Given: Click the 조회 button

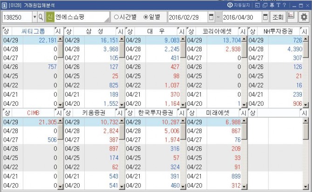Looking at the screenshot, I should point(278,17).
